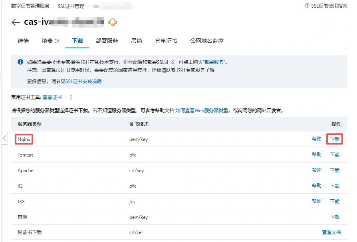Click the back arrow beside certificate name

[x=15, y=22]
